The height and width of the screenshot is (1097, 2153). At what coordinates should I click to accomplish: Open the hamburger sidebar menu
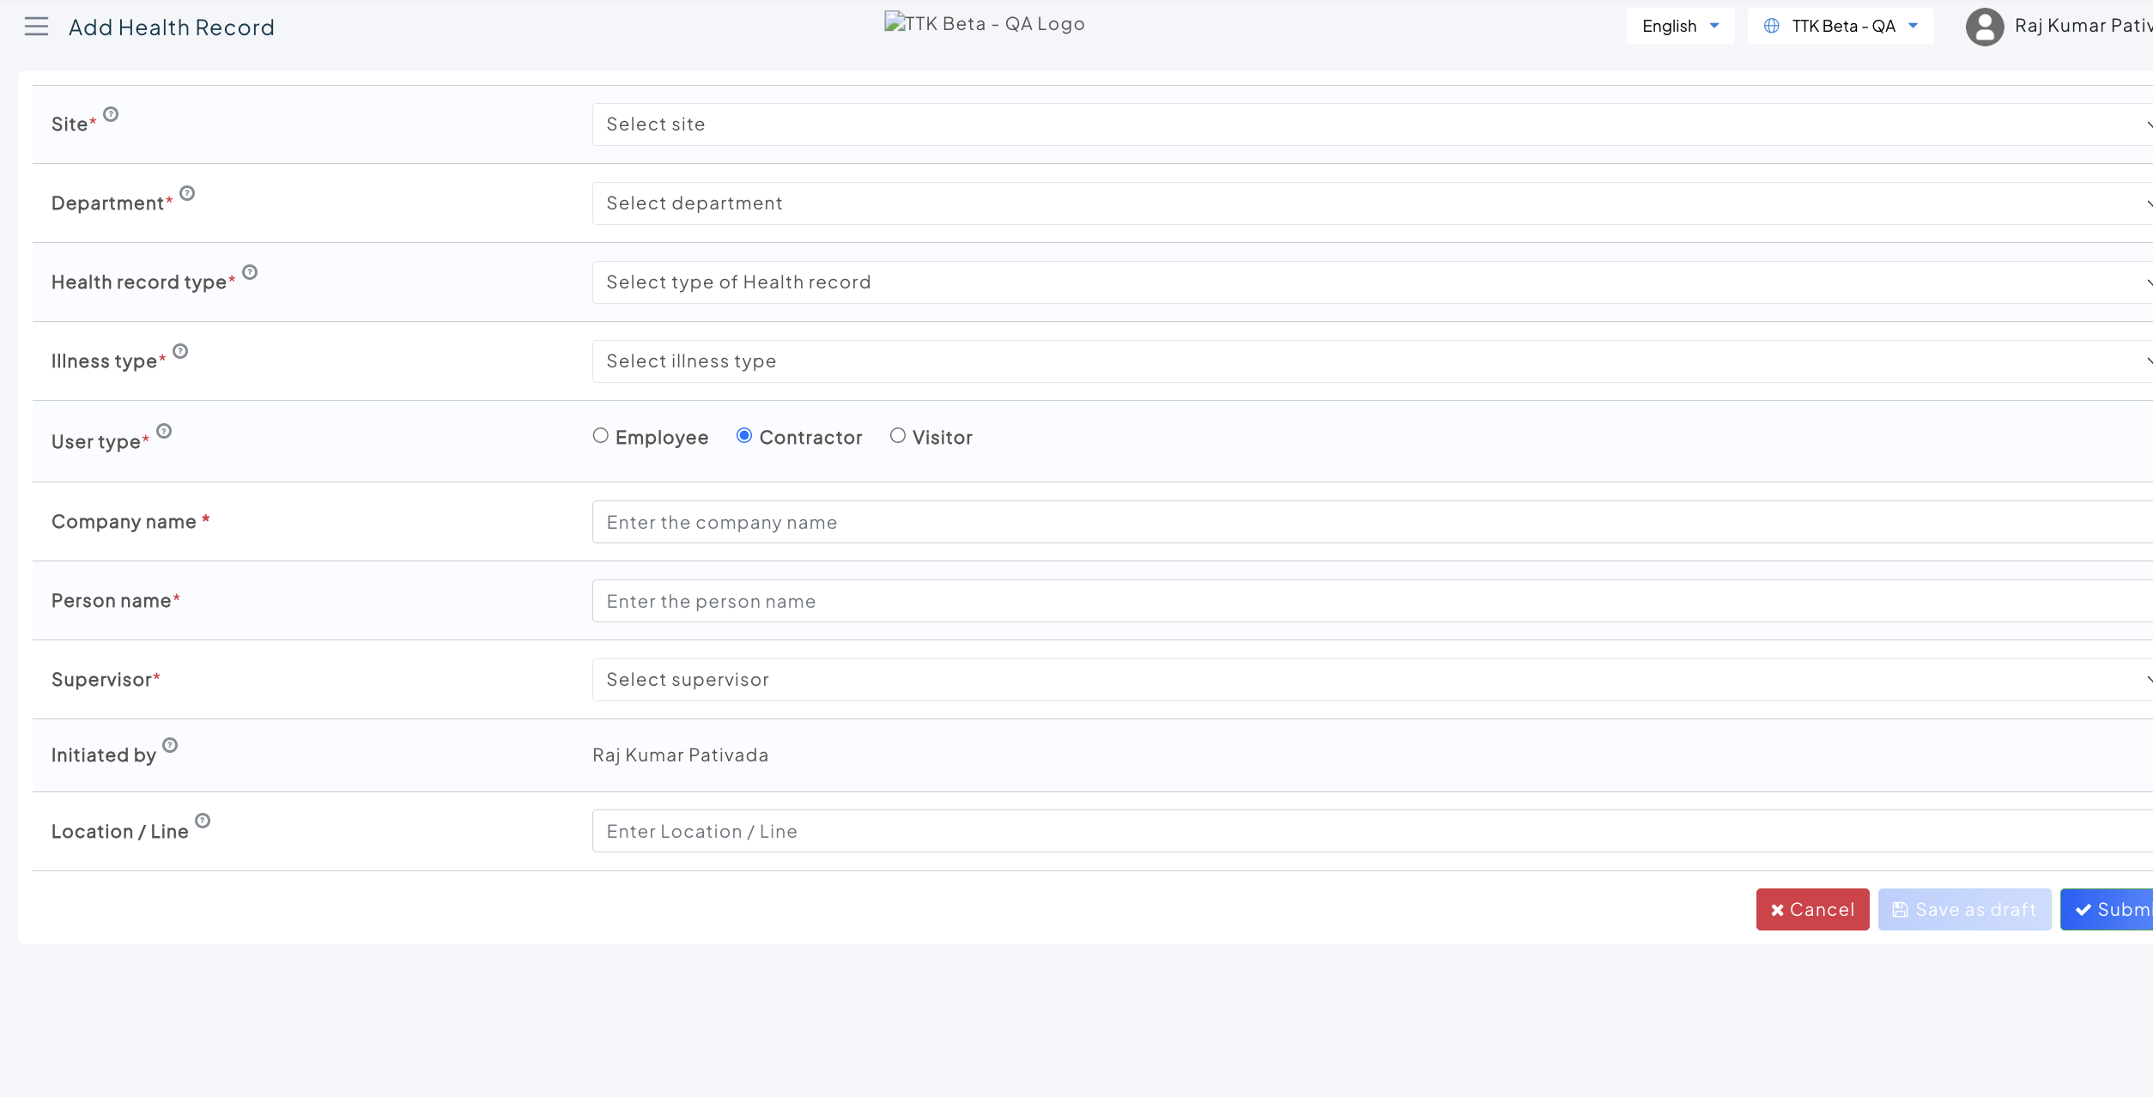36,27
